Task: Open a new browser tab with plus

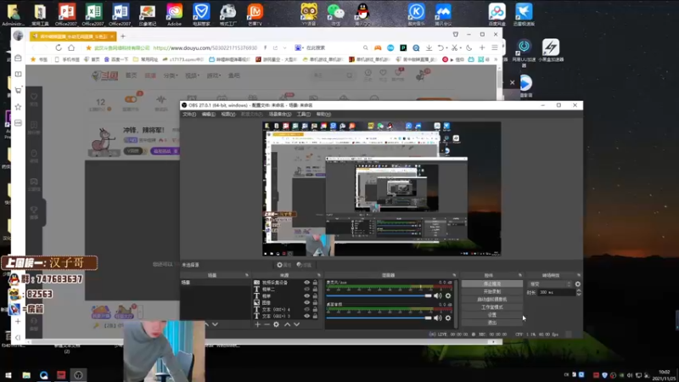Action: (x=122, y=37)
